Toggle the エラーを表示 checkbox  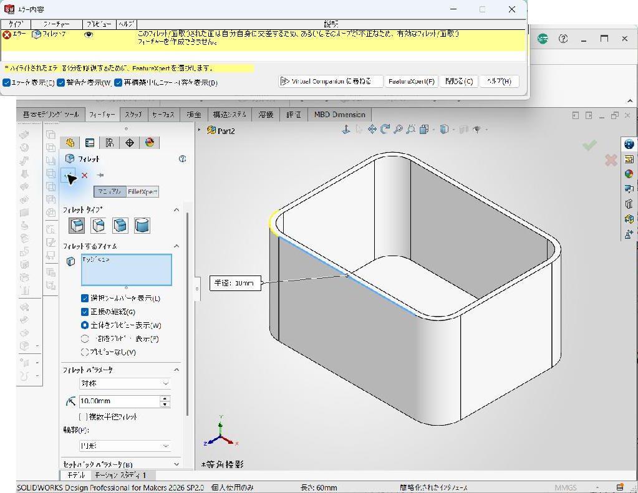pos(6,83)
